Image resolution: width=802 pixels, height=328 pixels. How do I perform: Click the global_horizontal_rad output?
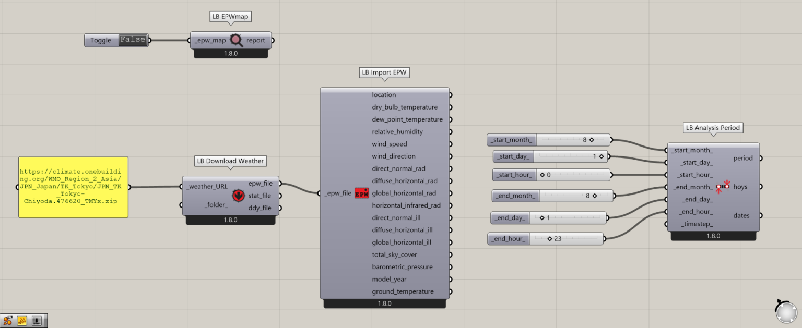[404, 193]
